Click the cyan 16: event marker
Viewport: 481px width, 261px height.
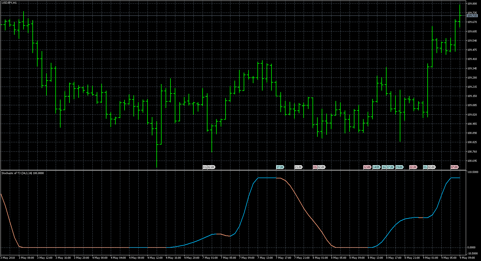click(384, 167)
